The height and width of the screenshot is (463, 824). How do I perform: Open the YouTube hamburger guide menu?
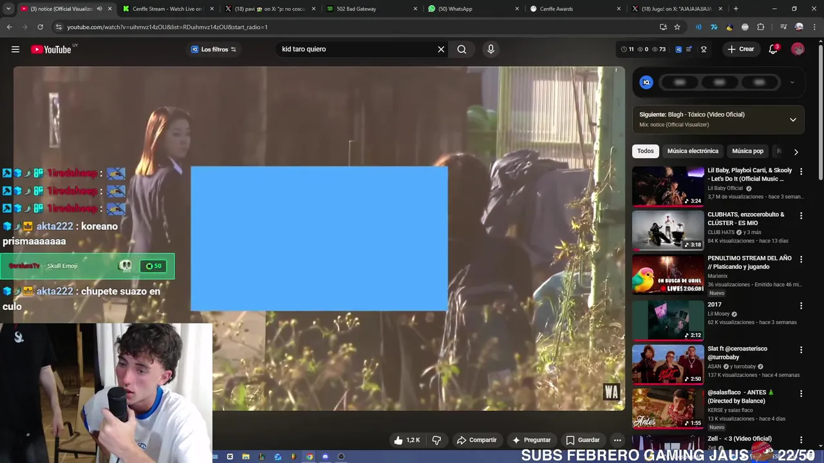pyautogui.click(x=15, y=50)
